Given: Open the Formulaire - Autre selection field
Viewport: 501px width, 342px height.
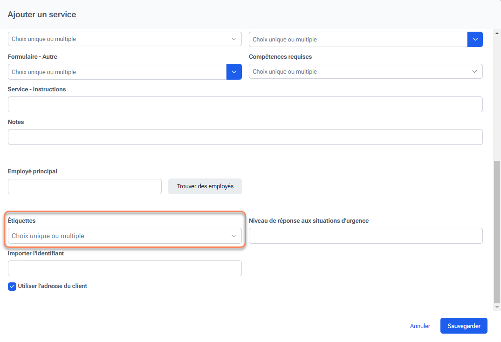Looking at the screenshot, I should pos(117,72).
